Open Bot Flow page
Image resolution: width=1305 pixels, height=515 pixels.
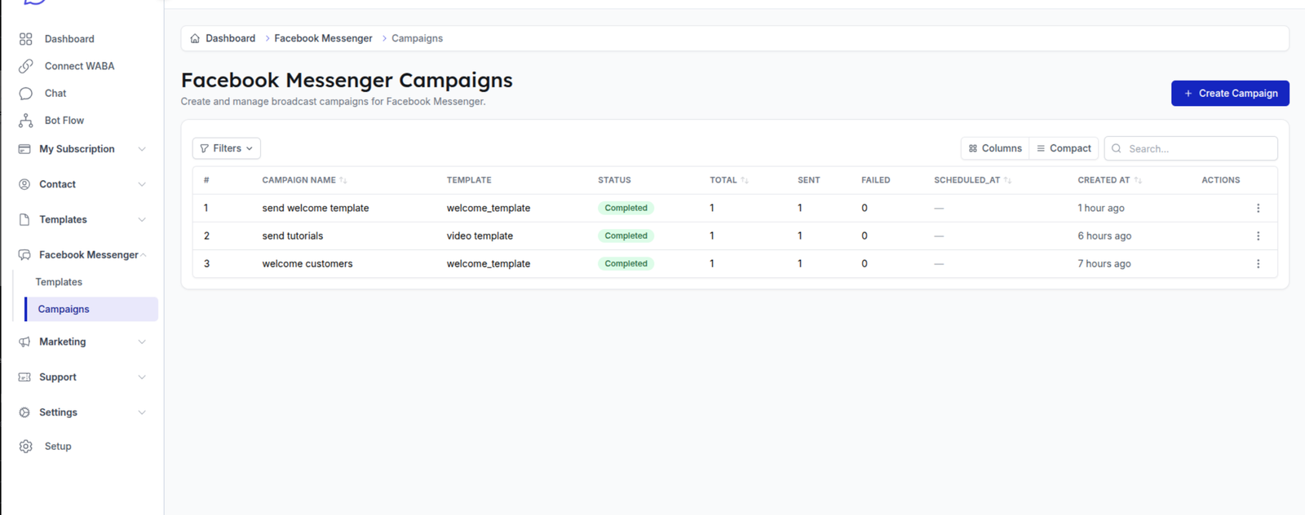[64, 121]
